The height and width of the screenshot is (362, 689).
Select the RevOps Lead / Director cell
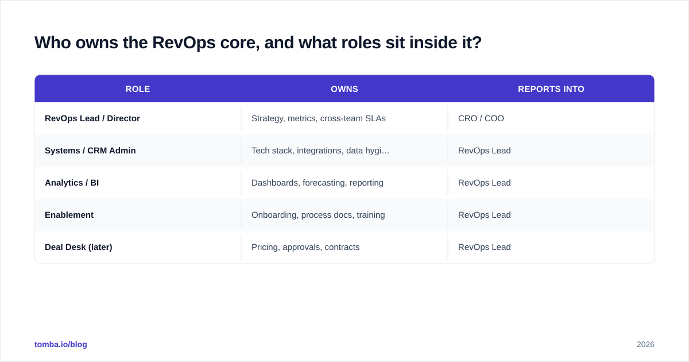(138, 118)
